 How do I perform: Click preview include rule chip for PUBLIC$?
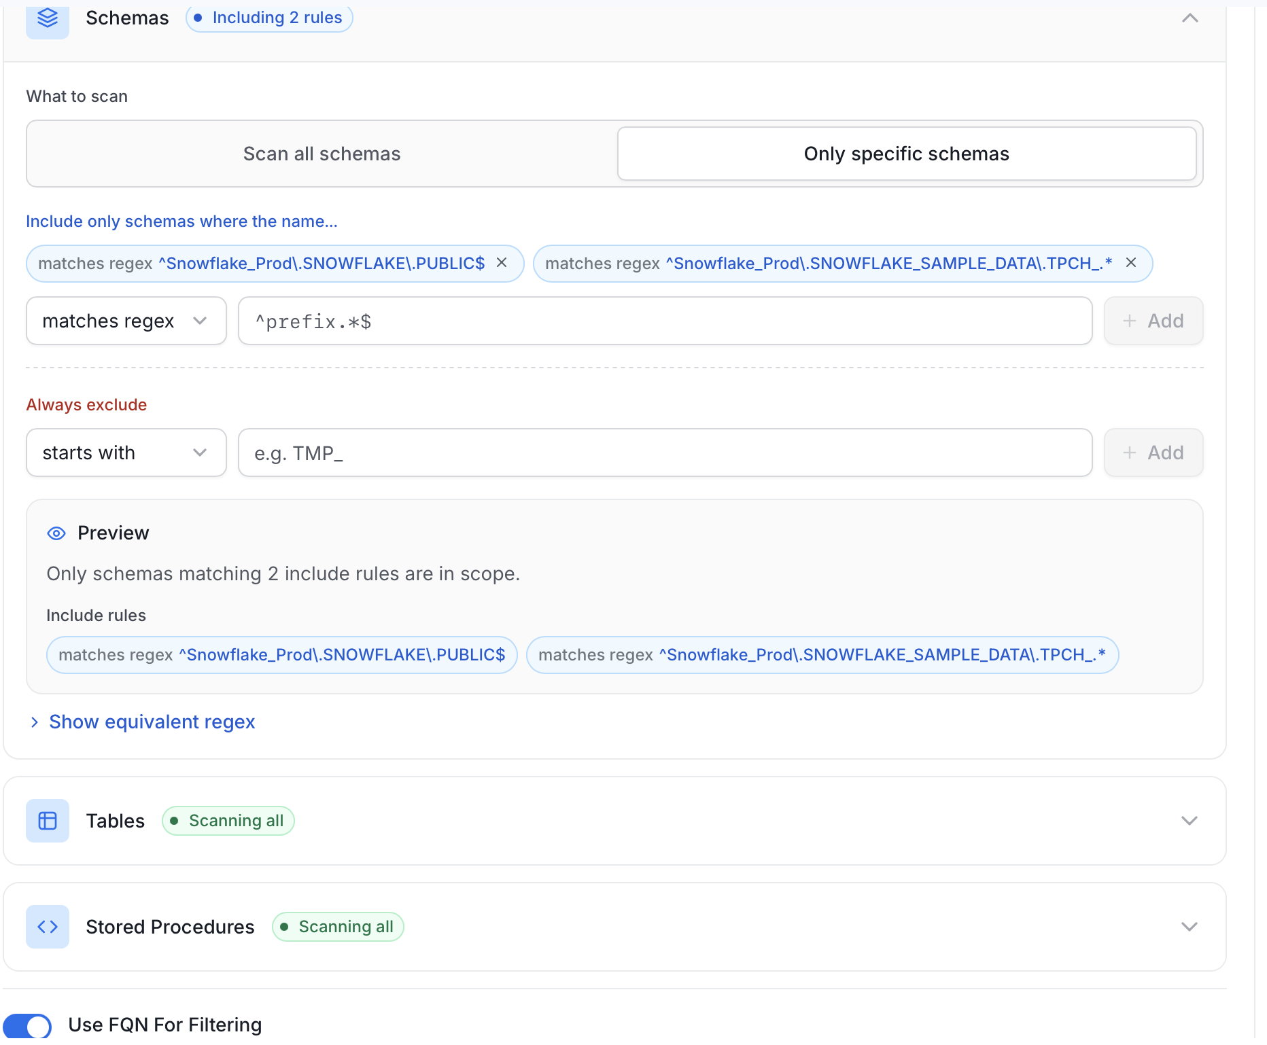tap(282, 655)
